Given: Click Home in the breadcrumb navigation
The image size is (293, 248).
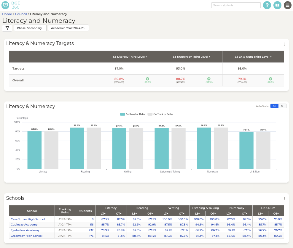Looking at the screenshot, I should click(x=7, y=14).
